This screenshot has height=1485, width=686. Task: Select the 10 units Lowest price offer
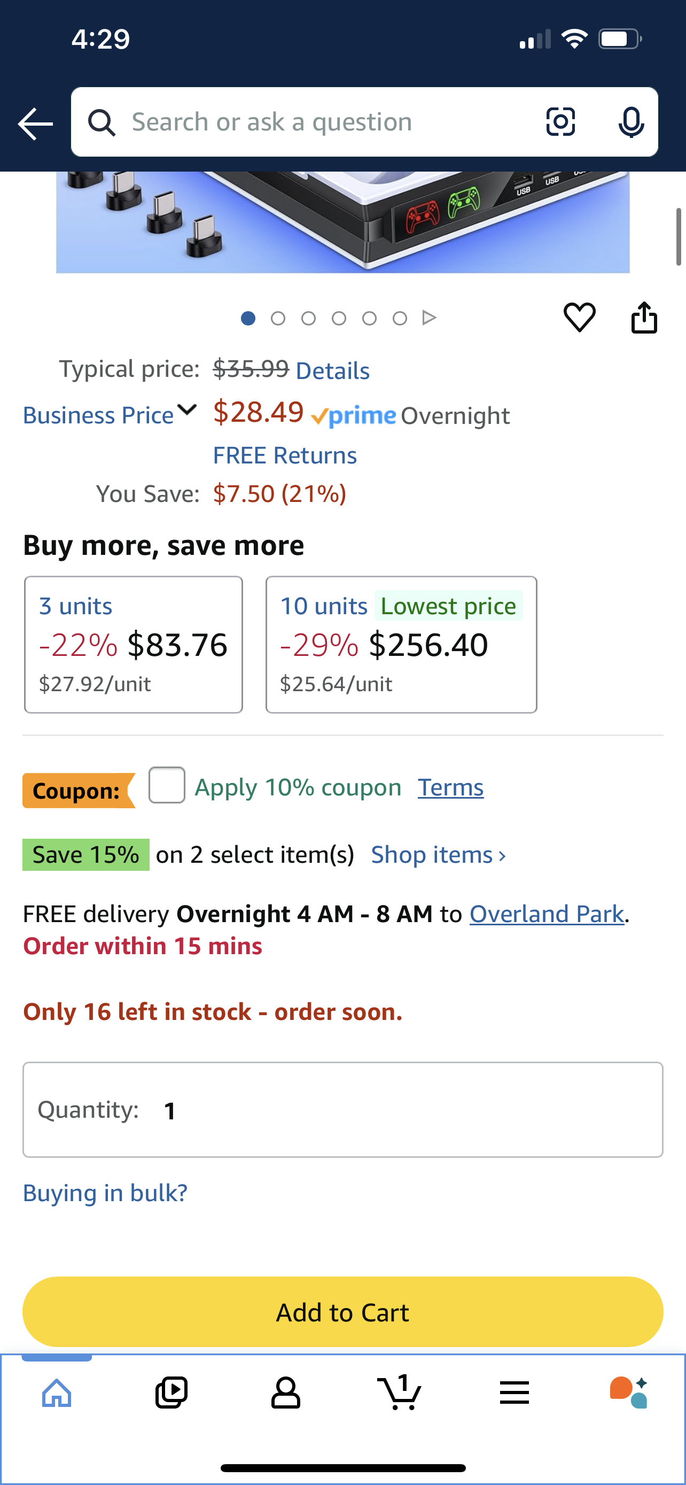click(401, 645)
